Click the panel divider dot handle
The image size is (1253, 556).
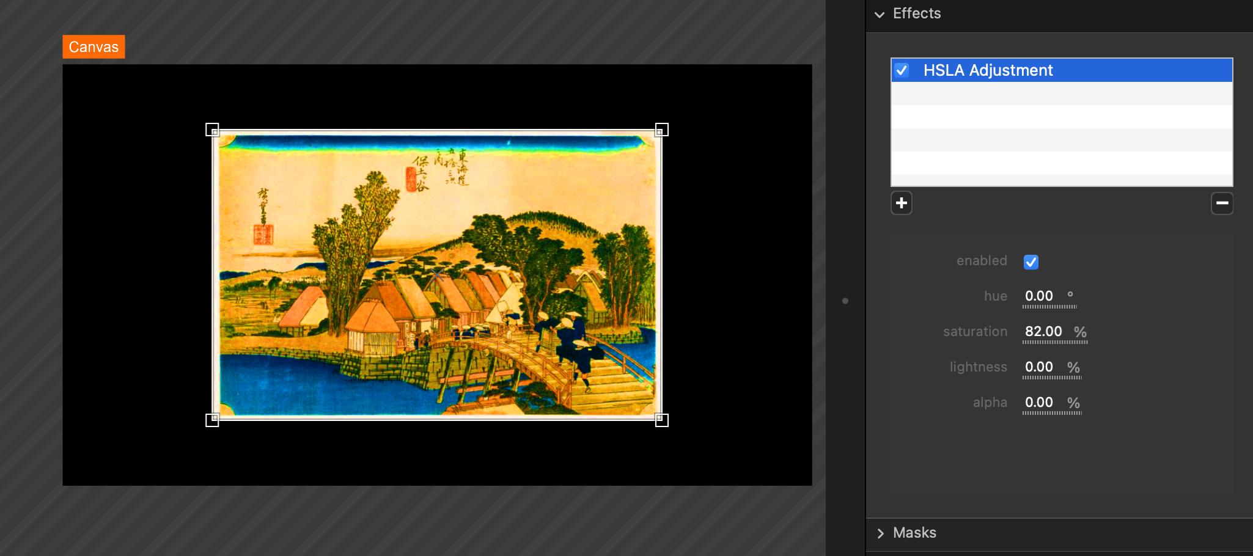pyautogui.click(x=845, y=301)
